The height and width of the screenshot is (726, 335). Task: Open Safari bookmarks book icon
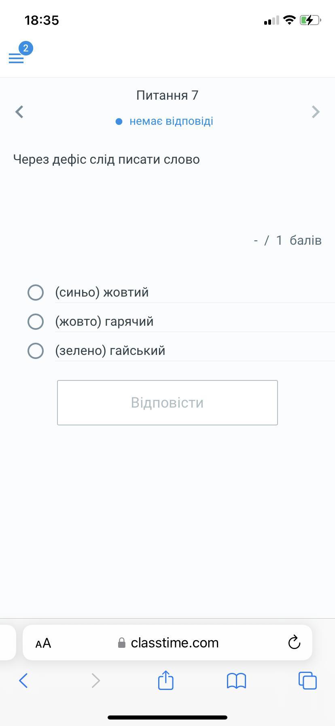237,681
